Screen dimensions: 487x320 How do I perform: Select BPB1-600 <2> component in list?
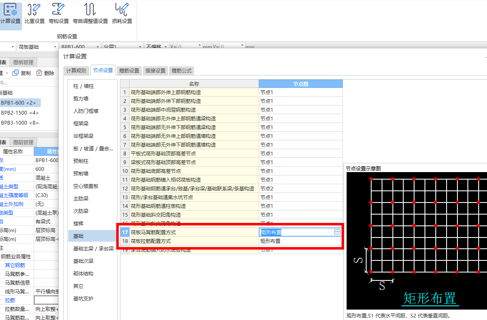click(20, 102)
